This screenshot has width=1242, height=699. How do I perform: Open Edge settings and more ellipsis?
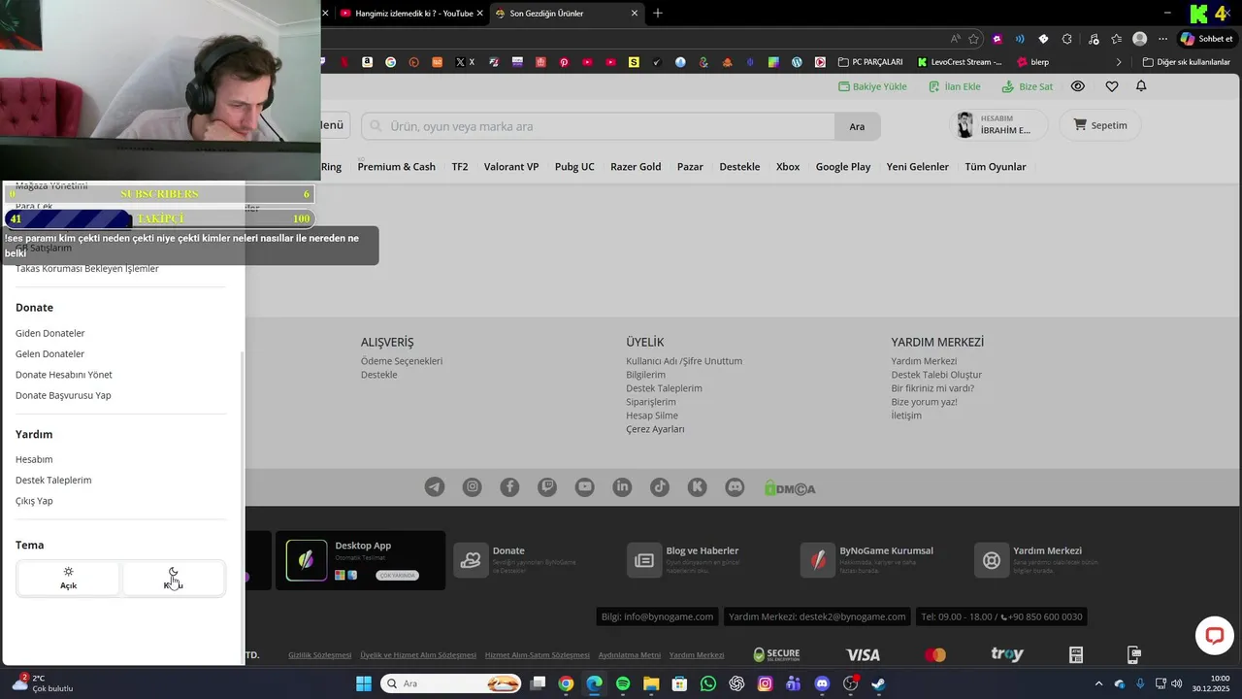click(x=1162, y=39)
